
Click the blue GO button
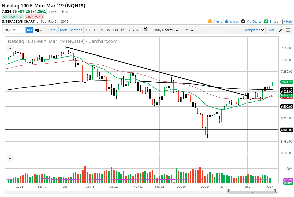click(29, 30)
